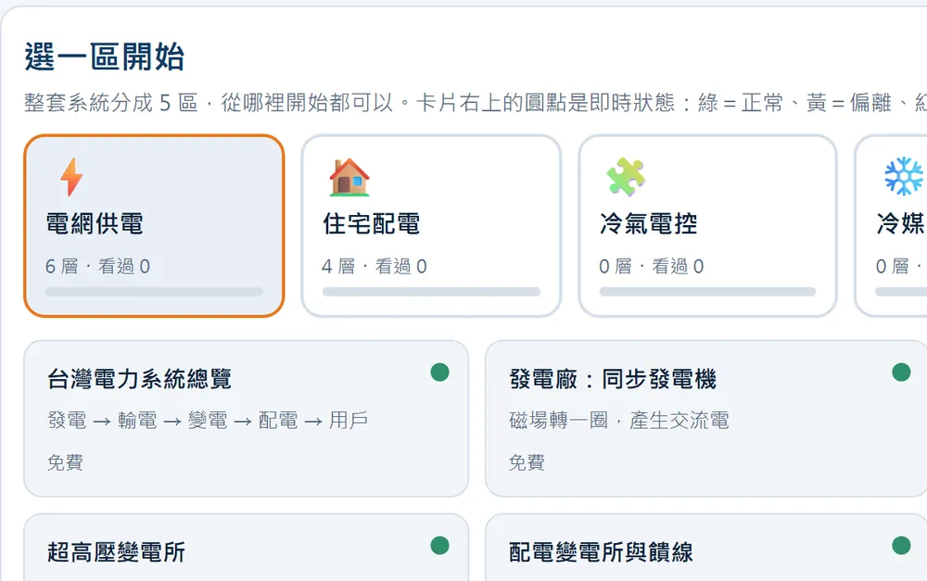The width and height of the screenshot is (927, 581).
Task: Click the description starting 整套系統分成 5 區
Action: pos(476,103)
